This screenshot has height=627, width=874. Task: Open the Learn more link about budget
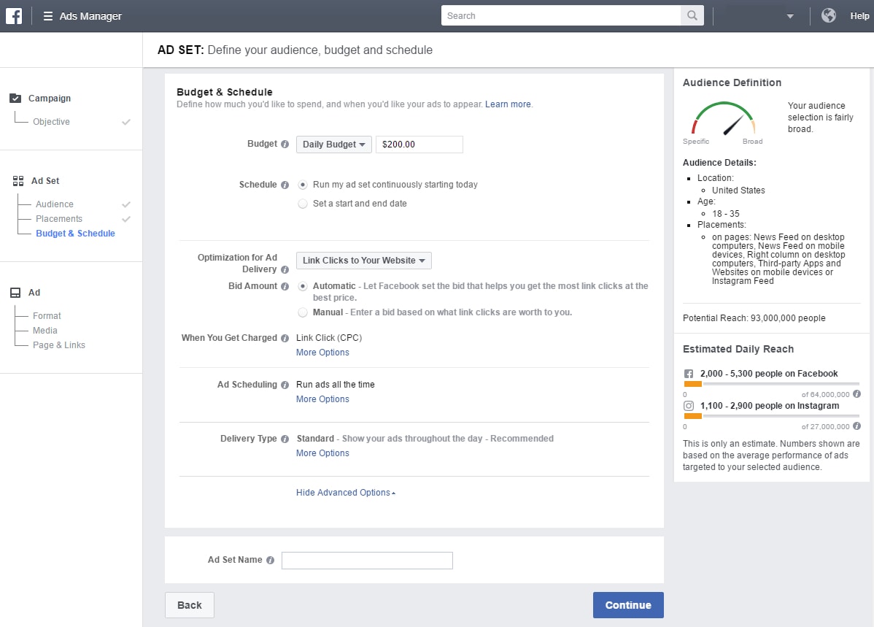(508, 104)
